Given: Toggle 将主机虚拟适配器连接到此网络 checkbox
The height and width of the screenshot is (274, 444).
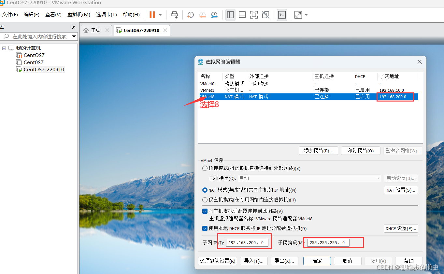Looking at the screenshot, I should (x=205, y=211).
